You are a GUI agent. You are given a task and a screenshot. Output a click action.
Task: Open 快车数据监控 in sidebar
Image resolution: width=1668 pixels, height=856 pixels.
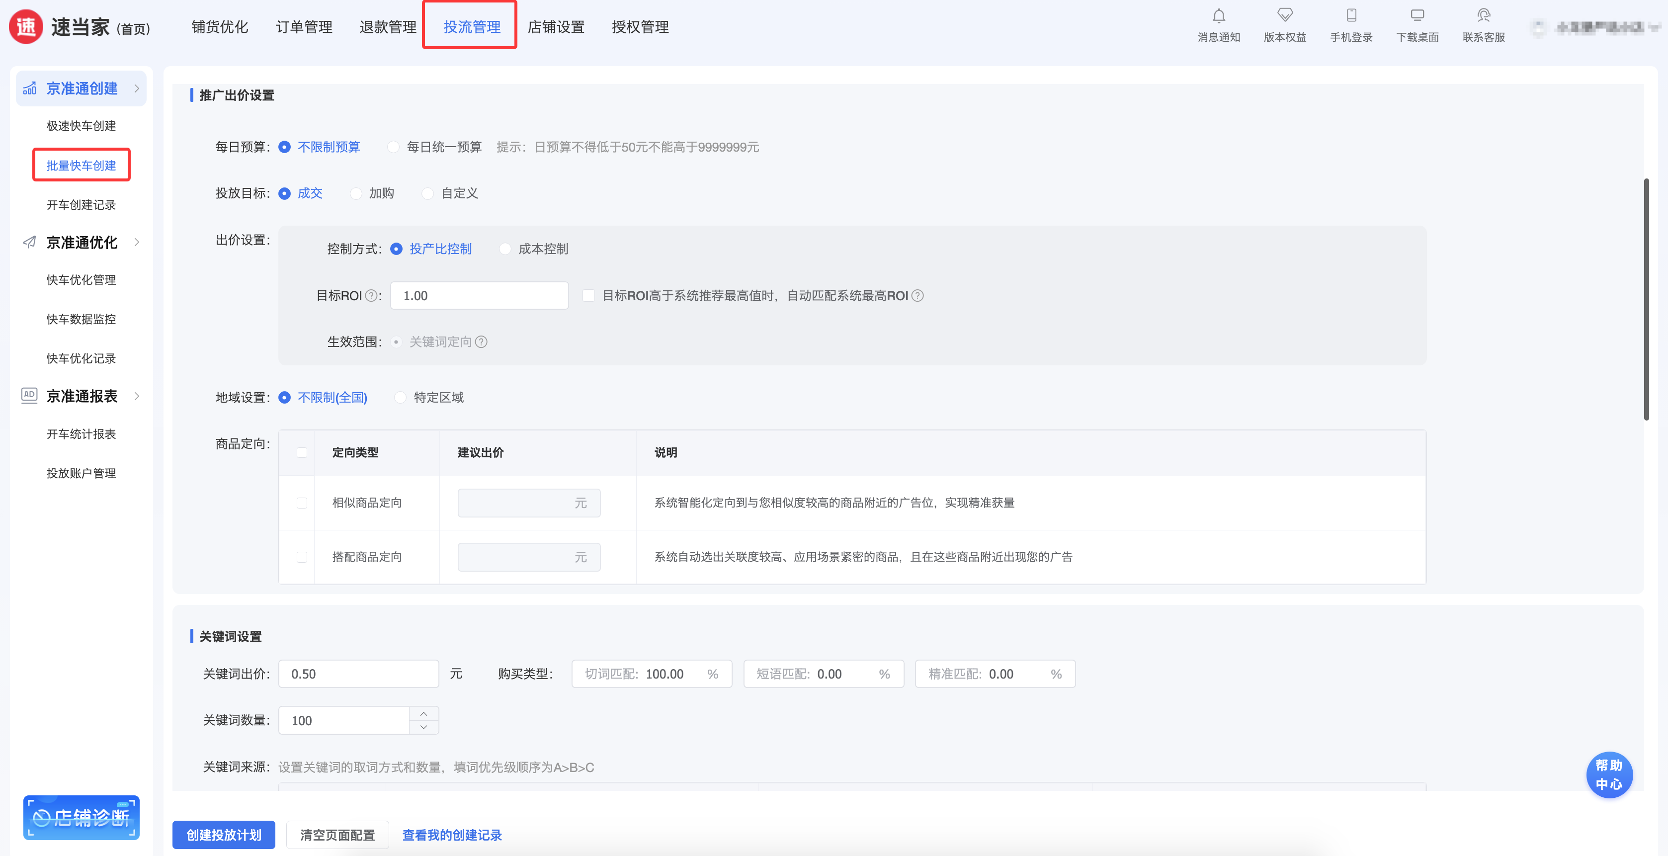pos(81,319)
